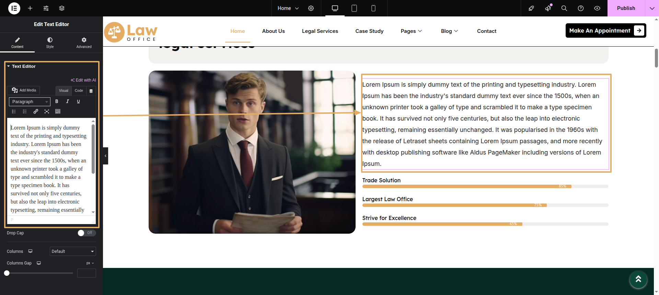Viewport: 659px width, 295px height.
Task: Switch to the Code editor tab
Action: pyautogui.click(x=79, y=91)
